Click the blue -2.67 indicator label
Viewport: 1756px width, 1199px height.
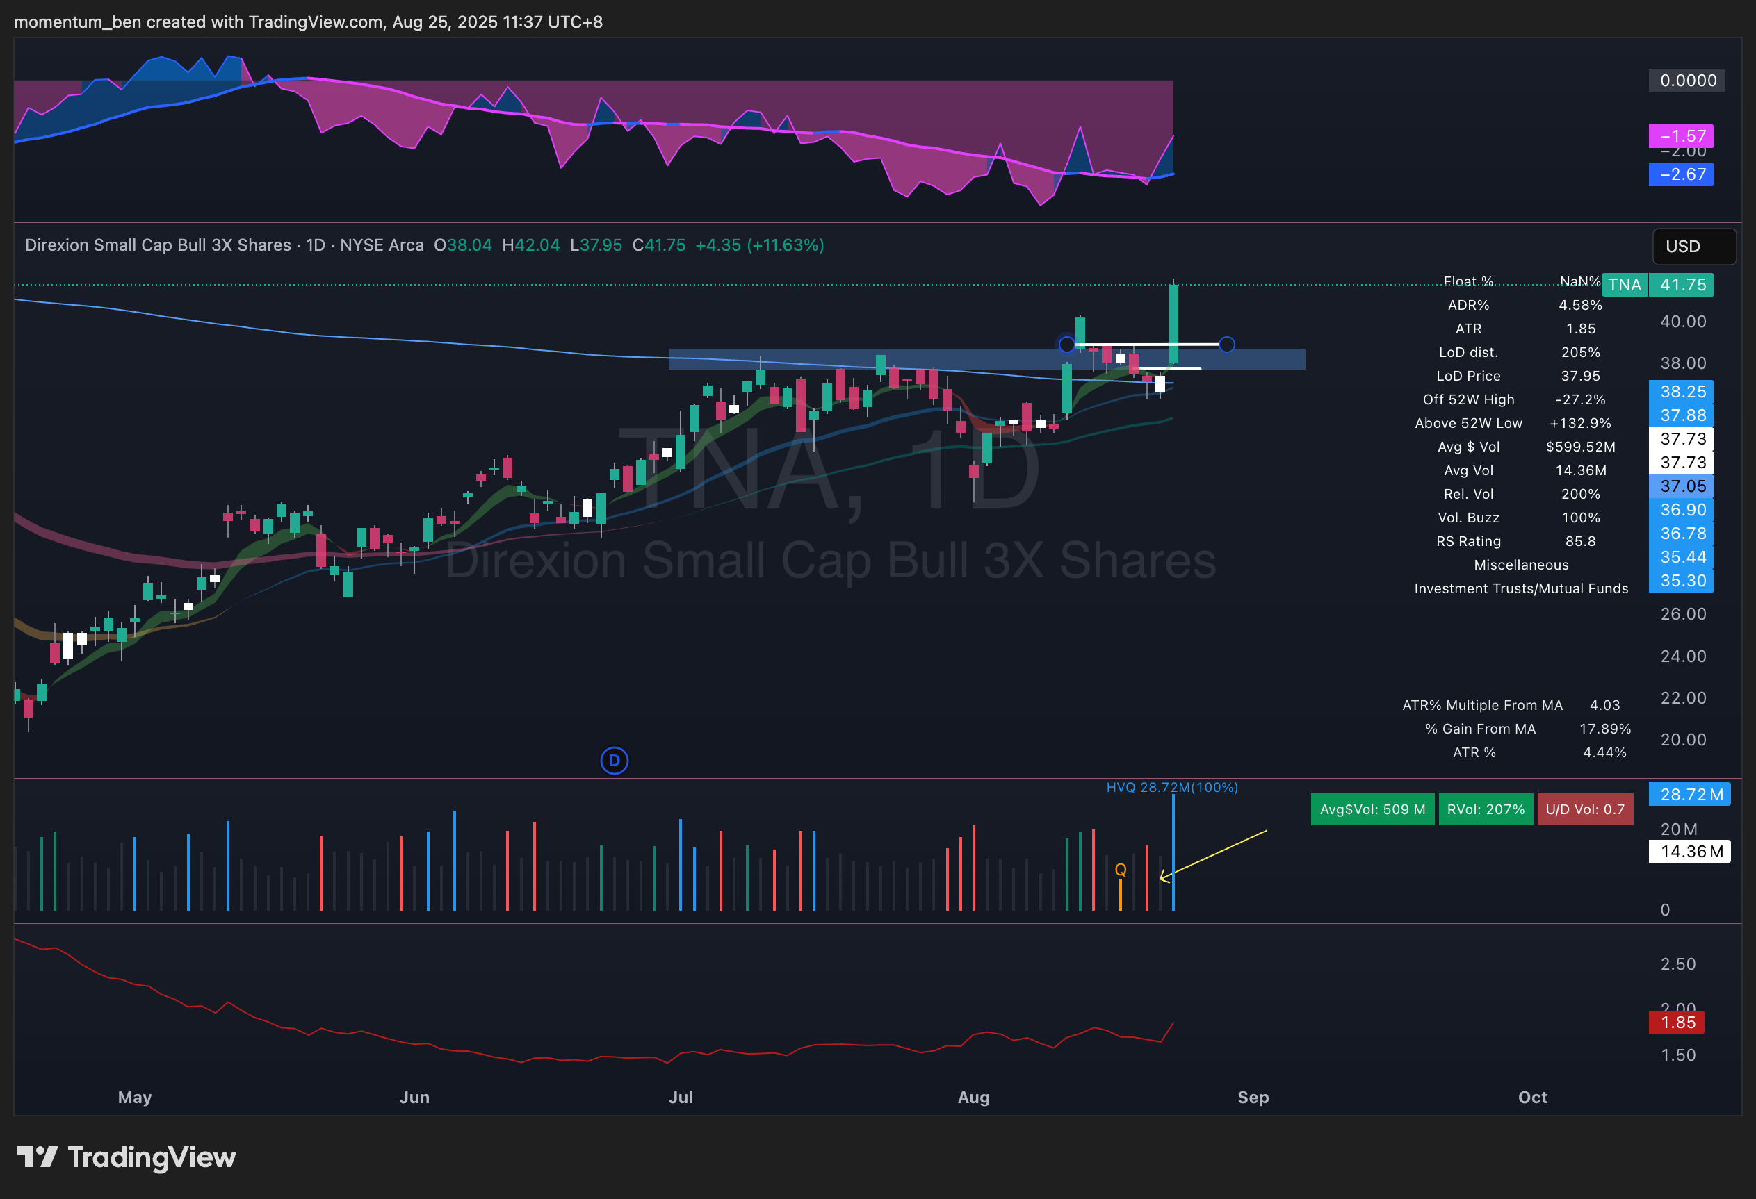pos(1681,174)
